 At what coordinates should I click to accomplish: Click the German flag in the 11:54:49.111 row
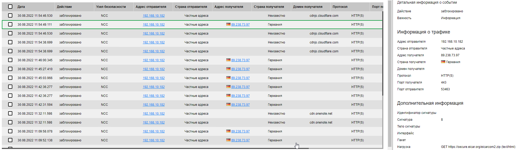228,24
